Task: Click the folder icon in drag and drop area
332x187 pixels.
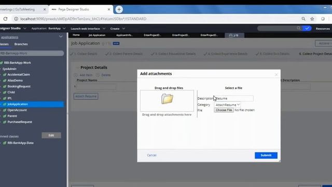Action: [167, 99]
